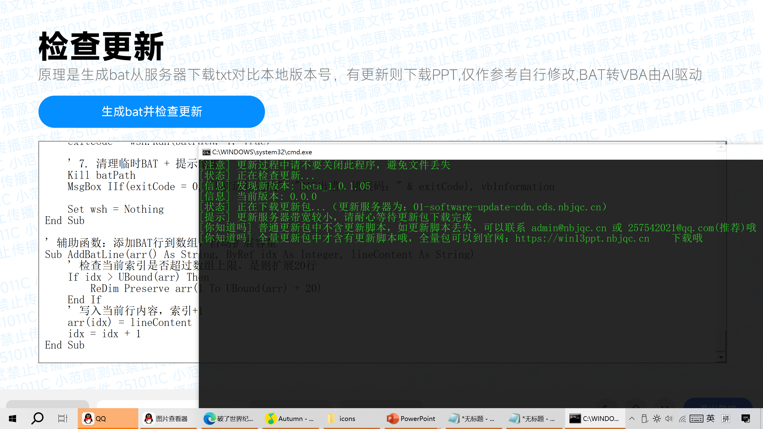
Task: Open the Autumn taskbar app
Action: point(291,419)
